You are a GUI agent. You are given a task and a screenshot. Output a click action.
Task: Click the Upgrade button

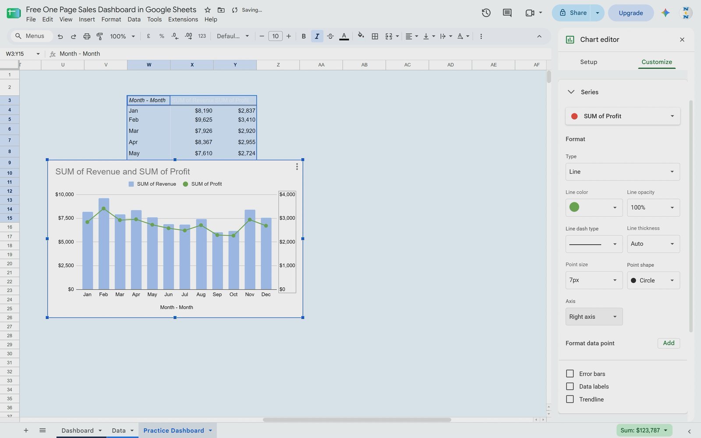click(630, 13)
